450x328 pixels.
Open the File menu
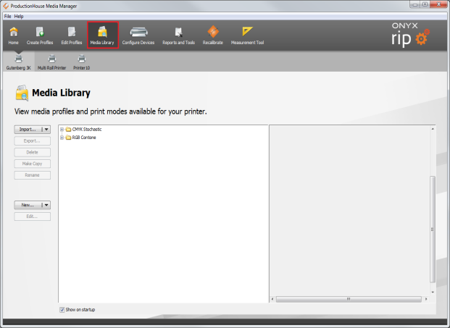(x=7, y=17)
